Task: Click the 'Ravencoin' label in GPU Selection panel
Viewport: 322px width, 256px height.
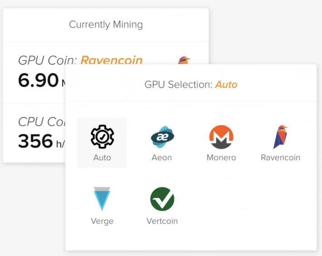Action: point(281,157)
